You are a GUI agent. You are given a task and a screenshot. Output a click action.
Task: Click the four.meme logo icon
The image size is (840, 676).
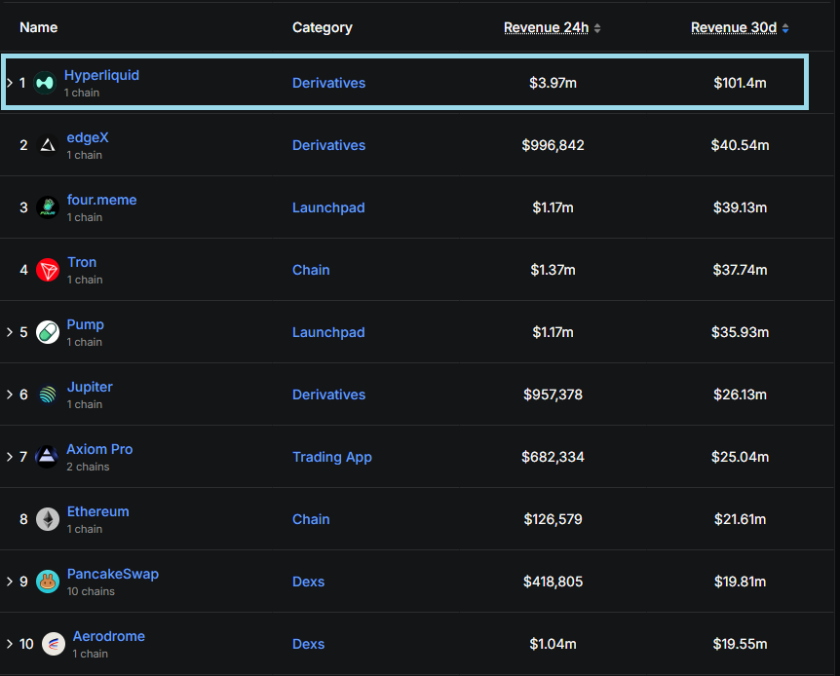[x=48, y=207]
